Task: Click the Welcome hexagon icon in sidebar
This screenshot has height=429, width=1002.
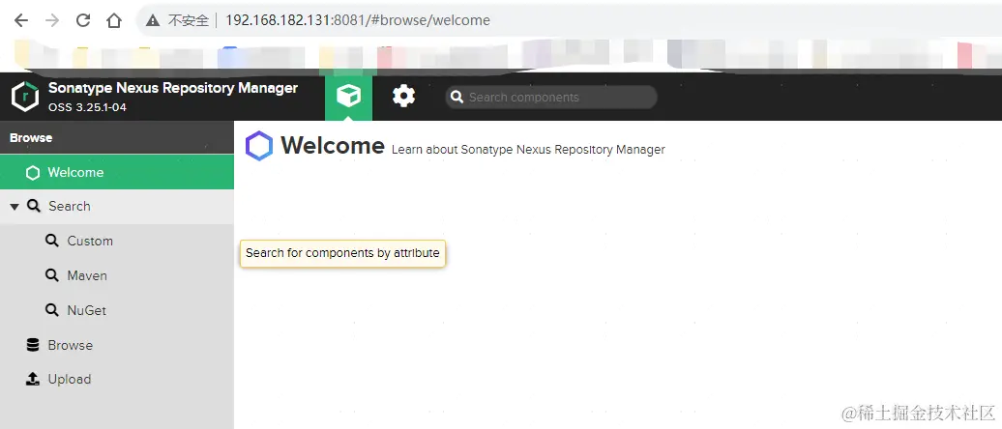Action: (33, 173)
